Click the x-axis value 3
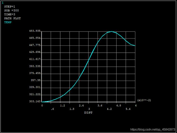 pyautogui.click(x=89, y=109)
